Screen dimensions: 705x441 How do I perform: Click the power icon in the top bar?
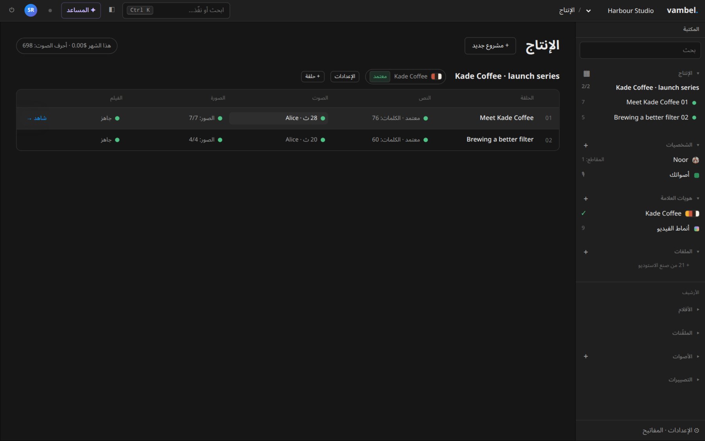click(12, 10)
